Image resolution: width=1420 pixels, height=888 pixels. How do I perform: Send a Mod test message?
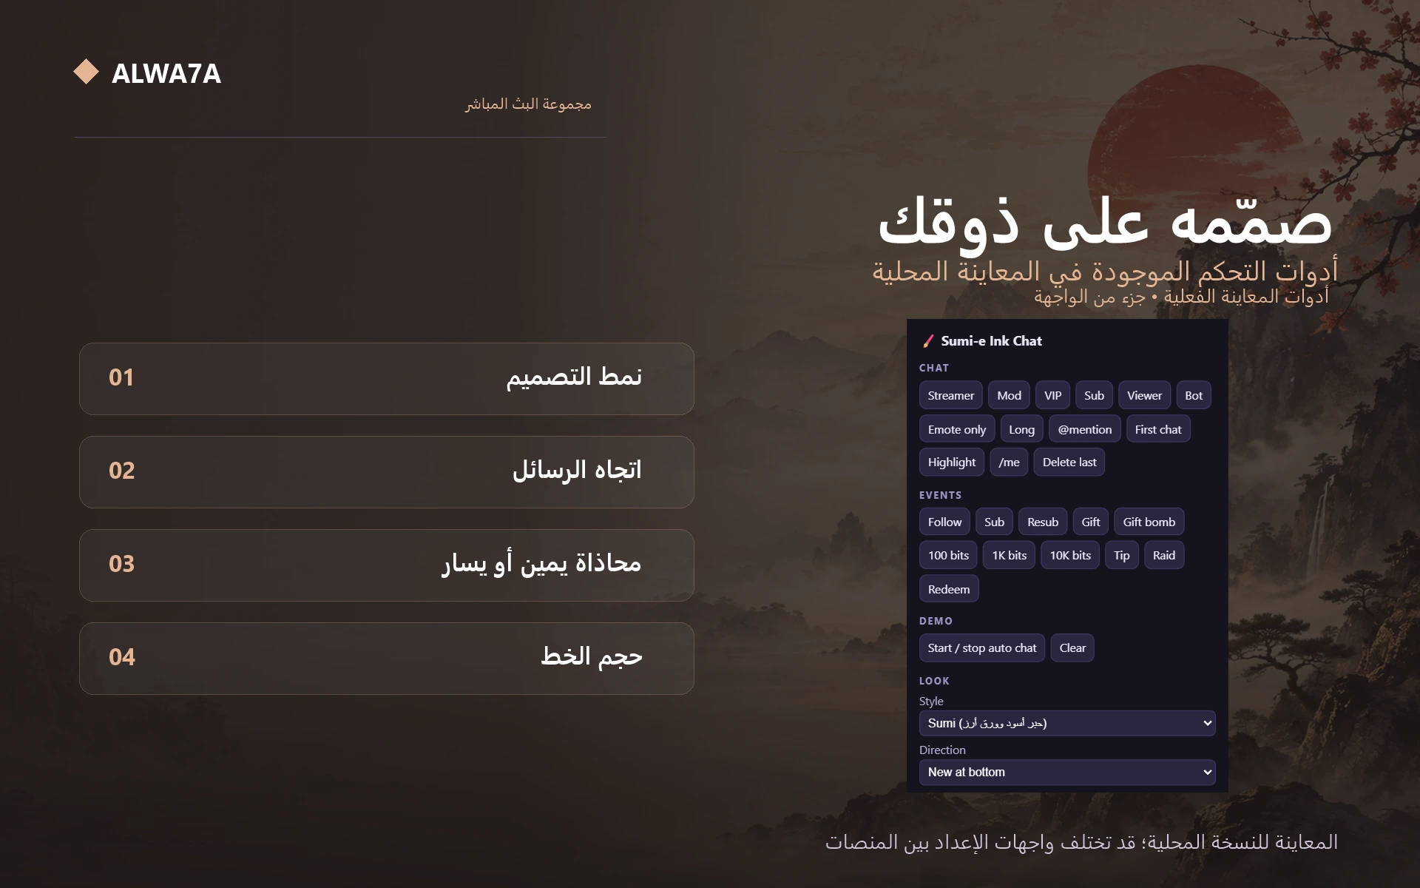pos(1009,395)
